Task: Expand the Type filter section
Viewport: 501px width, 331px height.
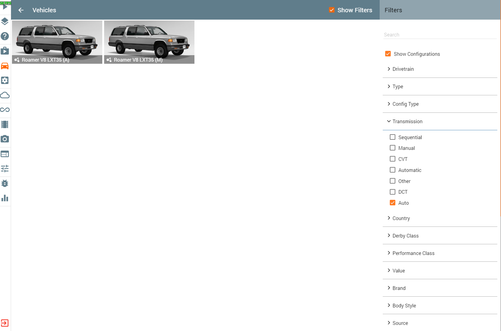Action: point(440,87)
